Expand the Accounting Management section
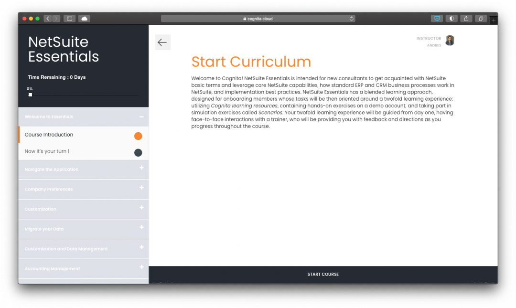The image size is (516, 308). pos(84,268)
